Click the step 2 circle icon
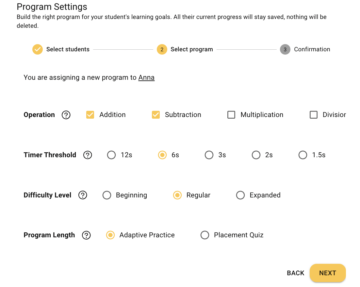This screenshot has height=287, width=360. click(x=162, y=49)
